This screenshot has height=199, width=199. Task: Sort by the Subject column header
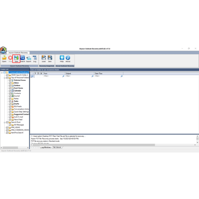80,73
